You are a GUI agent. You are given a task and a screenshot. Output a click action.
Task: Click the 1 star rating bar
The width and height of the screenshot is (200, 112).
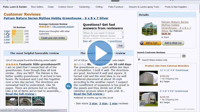click(17, 42)
